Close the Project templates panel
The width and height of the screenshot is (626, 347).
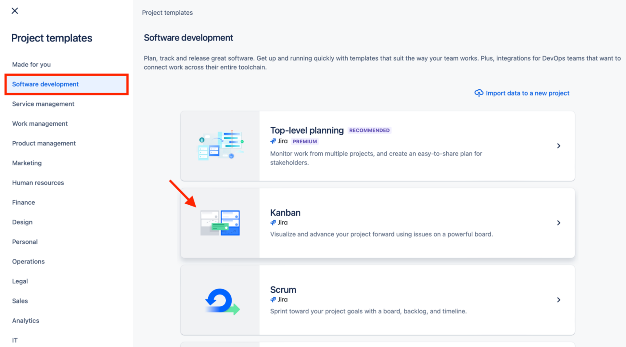(x=15, y=11)
